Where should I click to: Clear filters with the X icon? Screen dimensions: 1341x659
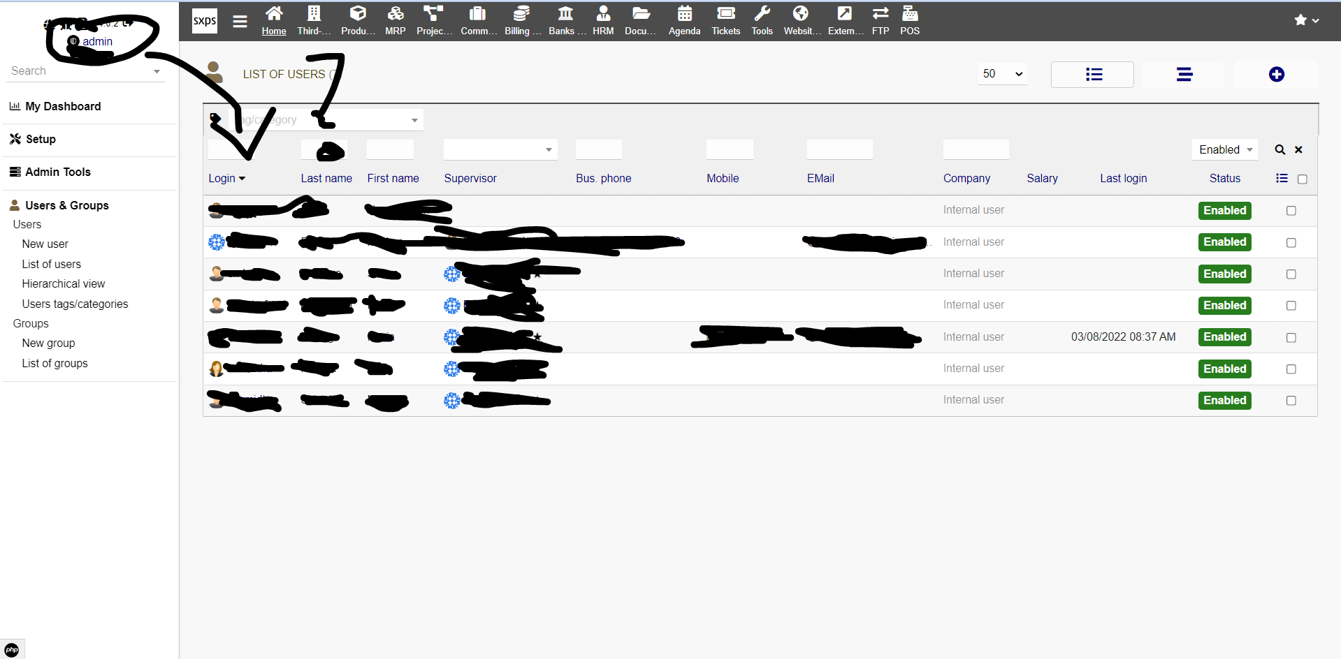click(1298, 150)
